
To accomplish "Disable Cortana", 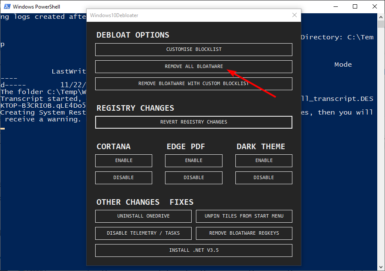I will coord(124,178).
